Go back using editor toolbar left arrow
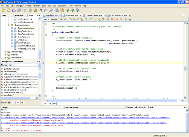189x137 pixels. point(61,19)
